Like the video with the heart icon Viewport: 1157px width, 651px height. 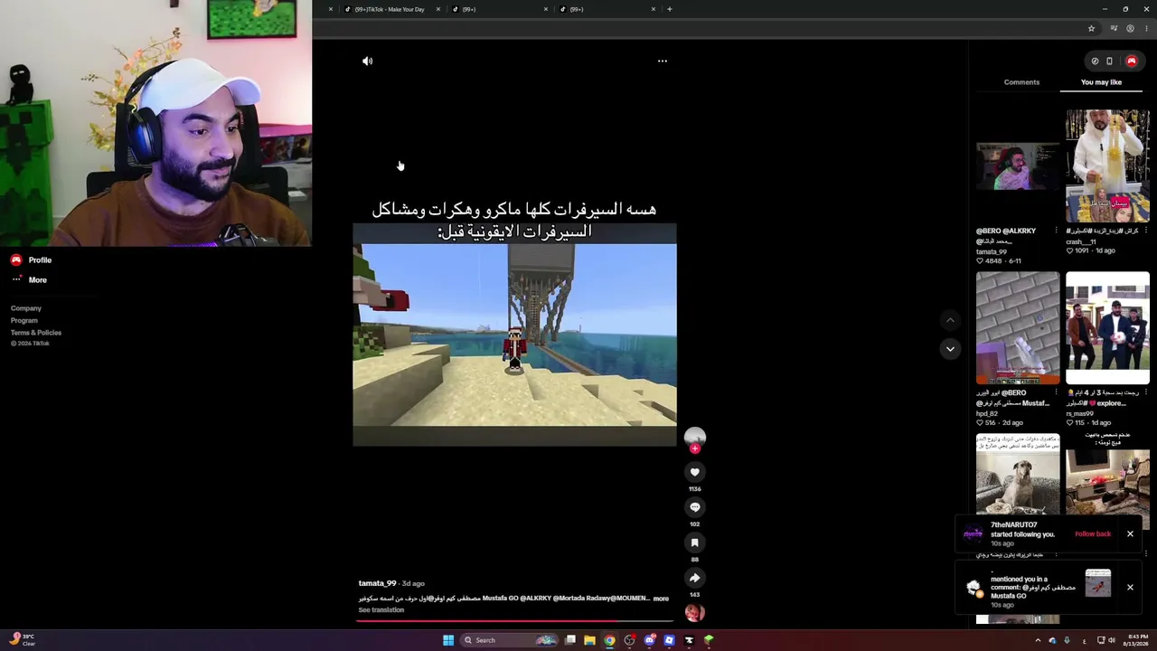(694, 472)
